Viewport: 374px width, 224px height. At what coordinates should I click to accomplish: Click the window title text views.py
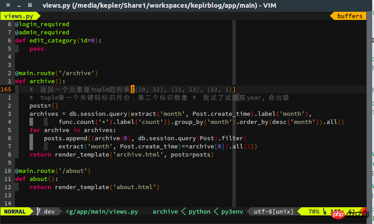(x=56, y=5)
